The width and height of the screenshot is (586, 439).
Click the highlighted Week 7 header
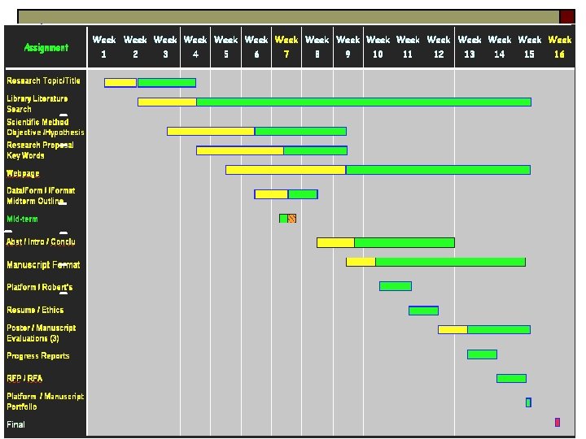click(x=286, y=46)
